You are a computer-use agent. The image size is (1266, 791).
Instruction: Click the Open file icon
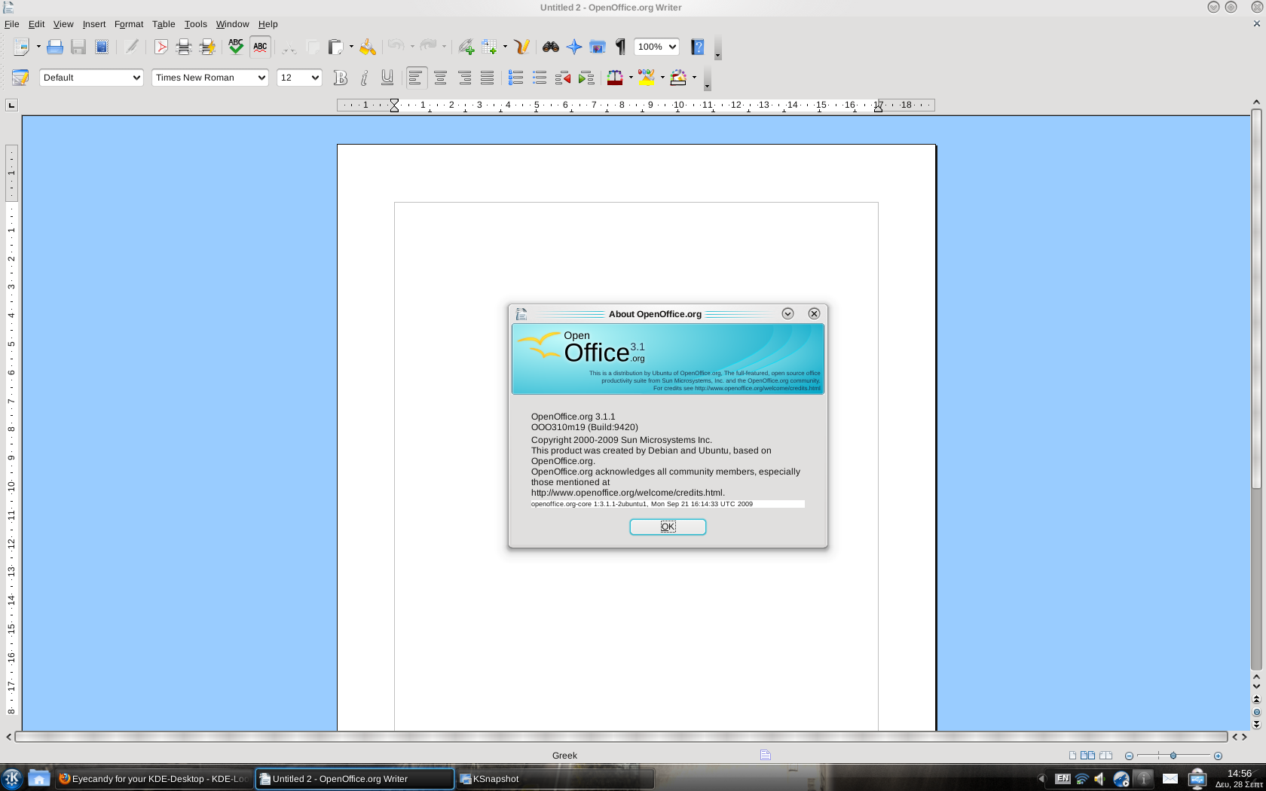54,47
